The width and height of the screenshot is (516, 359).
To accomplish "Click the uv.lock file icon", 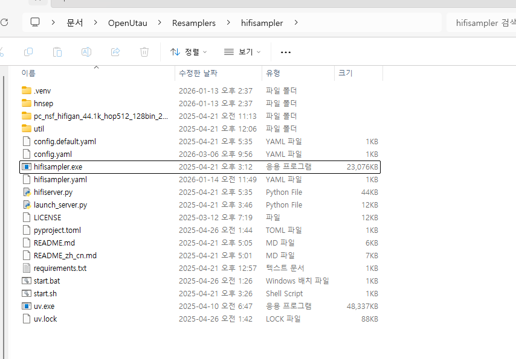I will pos(27,319).
